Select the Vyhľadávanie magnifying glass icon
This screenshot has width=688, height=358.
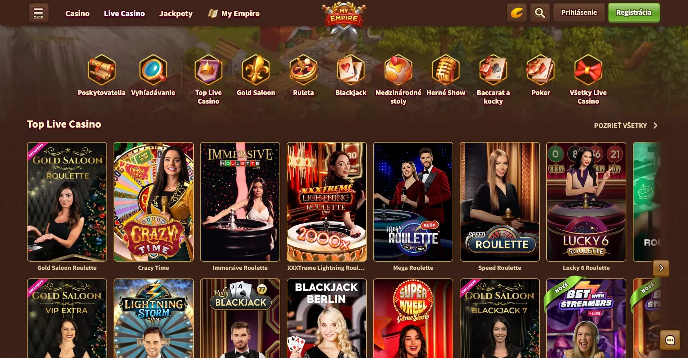pos(153,70)
